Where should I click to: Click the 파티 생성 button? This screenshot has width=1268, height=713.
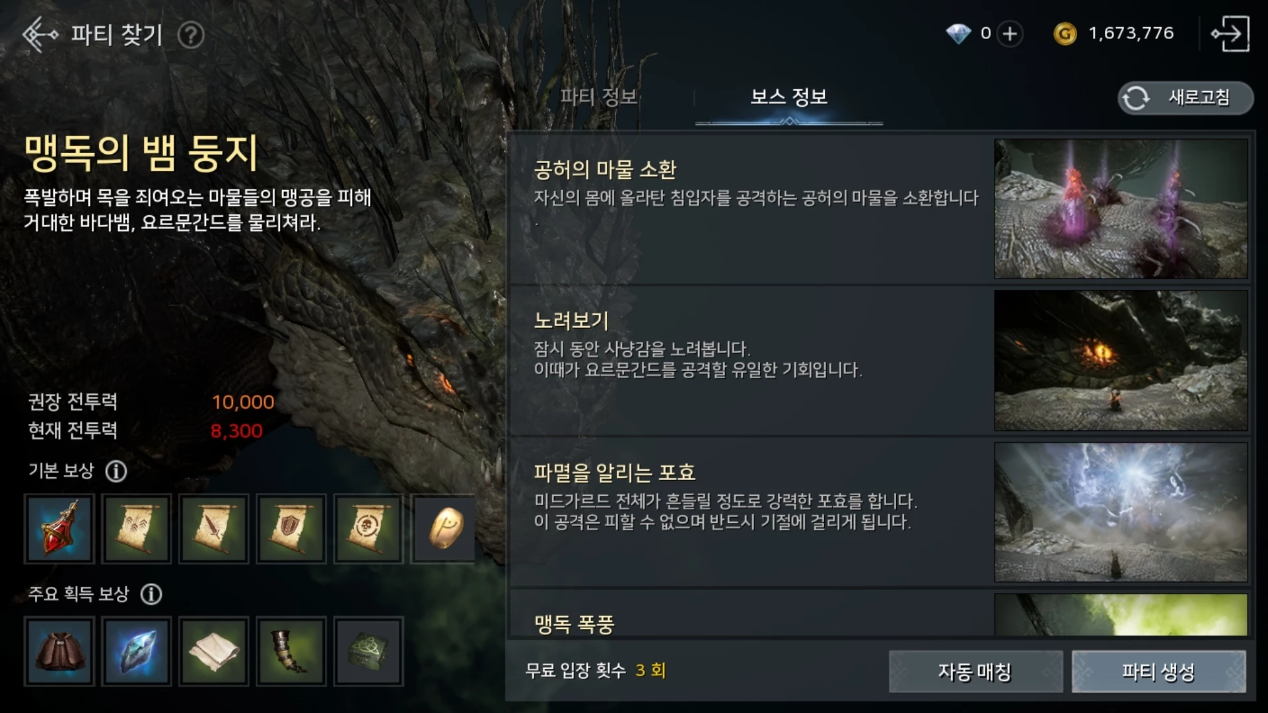1158,671
